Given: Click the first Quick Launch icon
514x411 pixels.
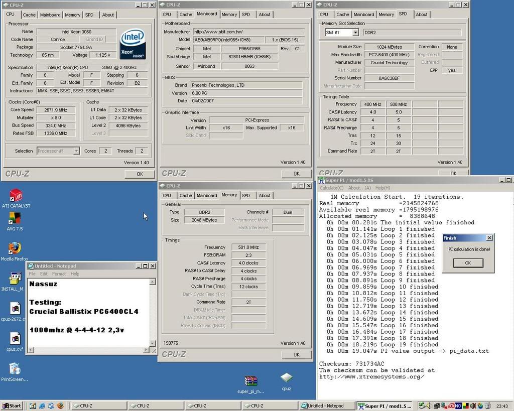Looking at the screenshot, I should tap(33, 406).
